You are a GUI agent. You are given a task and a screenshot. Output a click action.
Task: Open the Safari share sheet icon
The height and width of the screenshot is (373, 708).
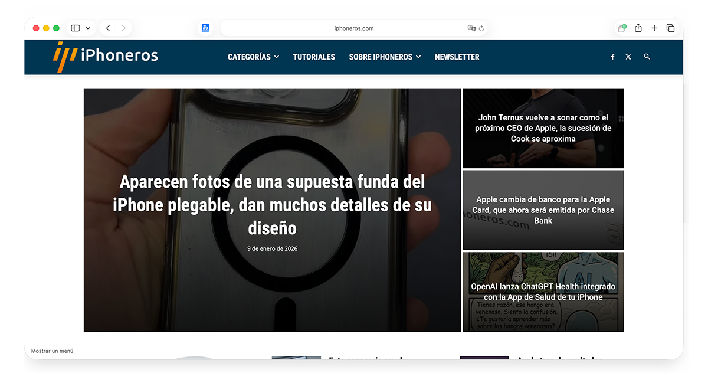coord(638,28)
